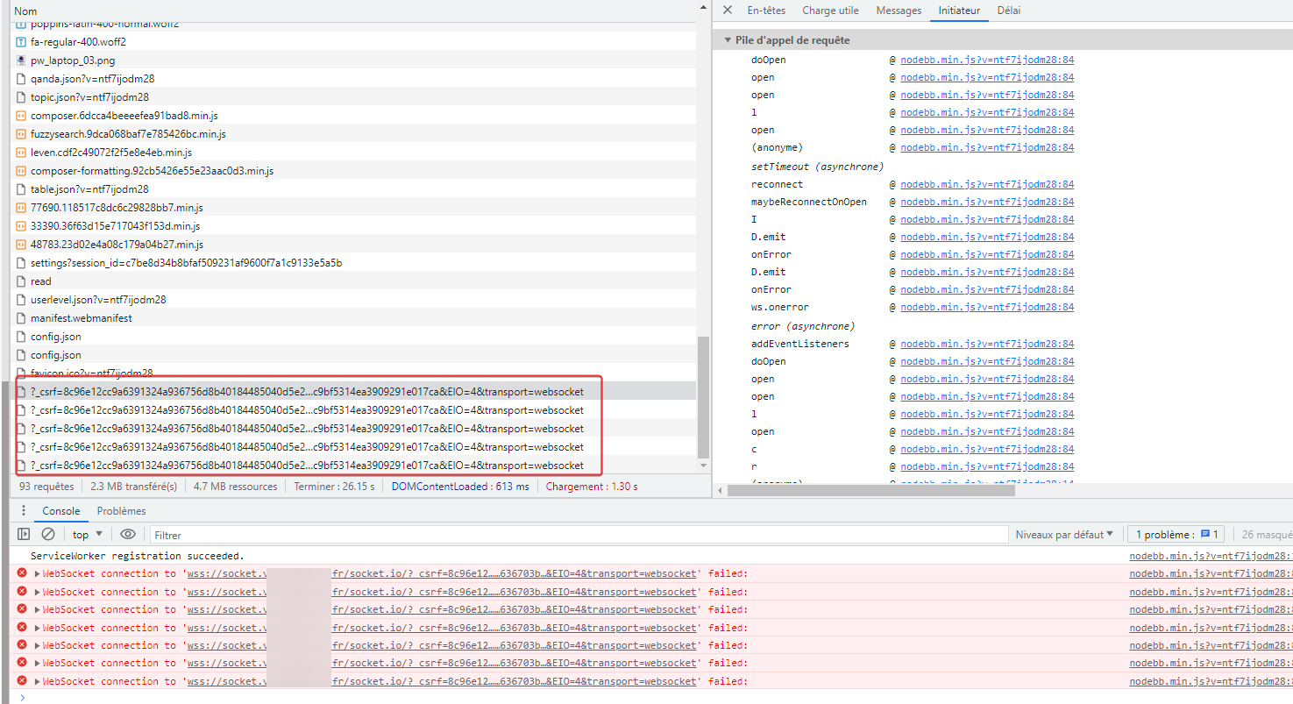Click the script icon beside leven.cdf2c49072f2f5e8e4eb.min.js
1293x704 pixels.
[x=22, y=153]
